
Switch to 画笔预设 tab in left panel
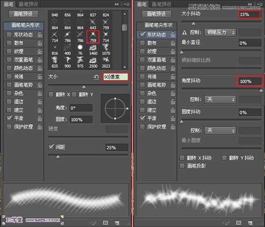pos(28,4)
